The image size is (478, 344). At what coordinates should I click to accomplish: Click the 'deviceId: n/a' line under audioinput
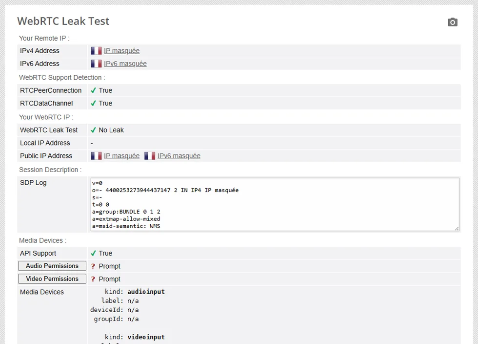click(x=114, y=310)
